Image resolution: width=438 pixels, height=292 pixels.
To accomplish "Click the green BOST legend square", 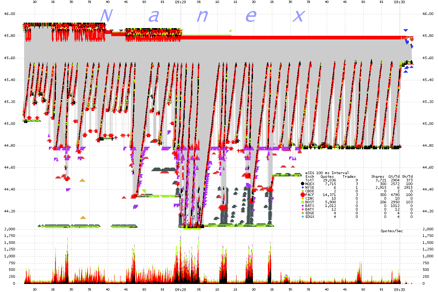I will click(302, 202).
